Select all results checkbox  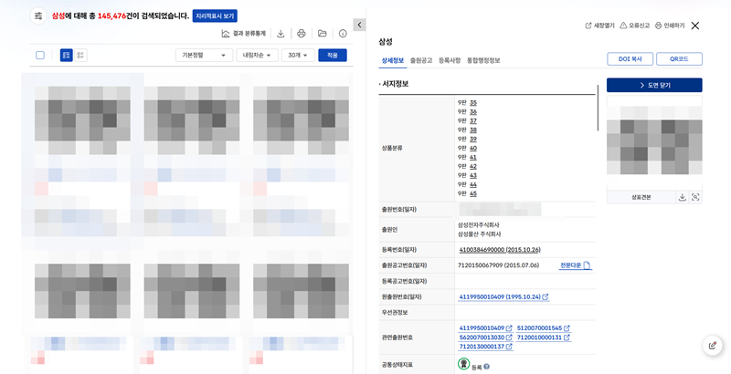coord(40,56)
